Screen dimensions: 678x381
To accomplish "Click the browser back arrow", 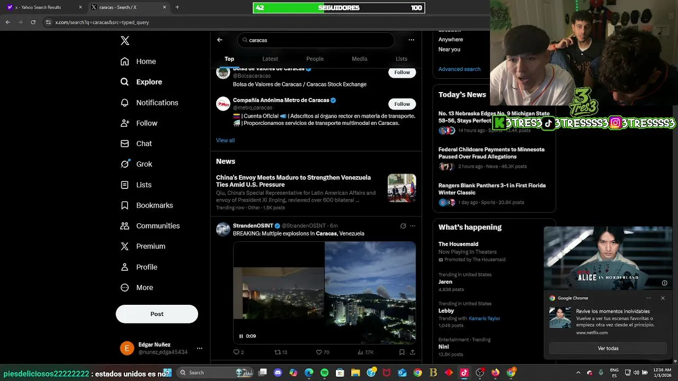I will pyautogui.click(x=7, y=22).
